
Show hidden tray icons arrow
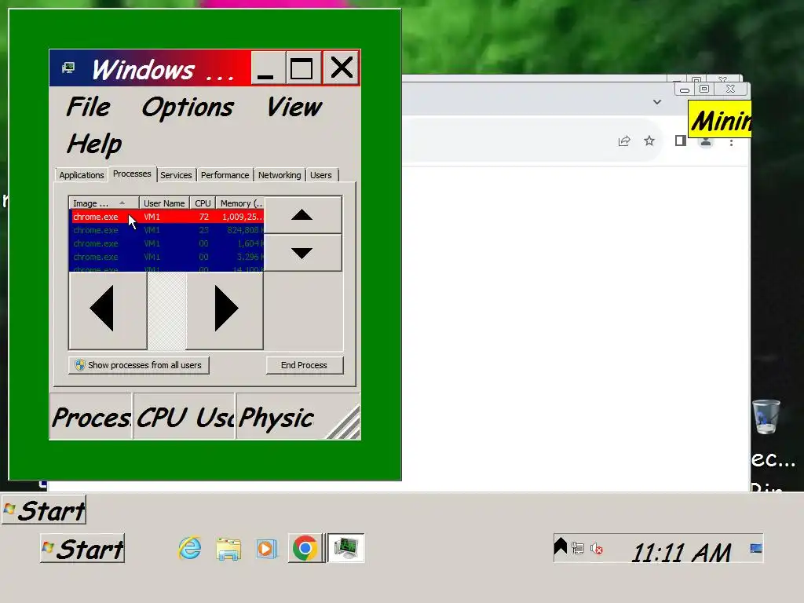coord(561,546)
